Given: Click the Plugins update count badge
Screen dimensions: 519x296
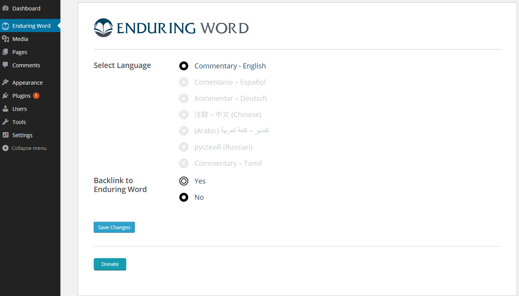Looking at the screenshot, I should [36, 96].
